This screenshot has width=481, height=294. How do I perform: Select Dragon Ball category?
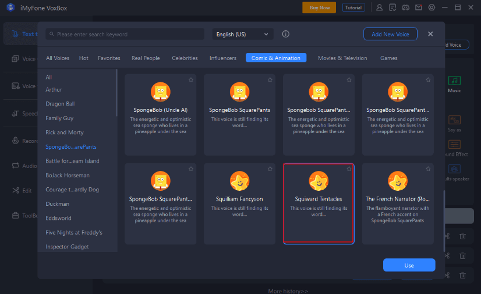(60, 104)
